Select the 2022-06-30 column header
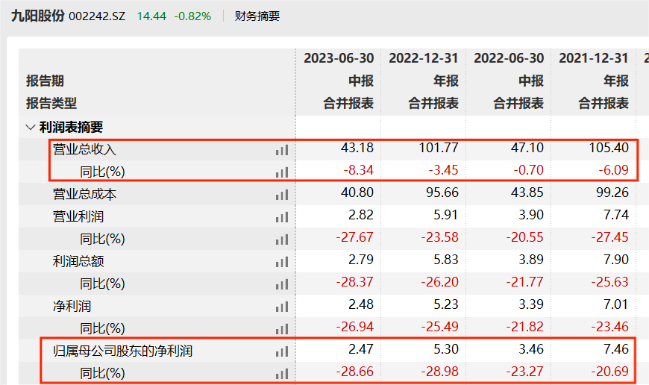 pyautogui.click(x=509, y=58)
